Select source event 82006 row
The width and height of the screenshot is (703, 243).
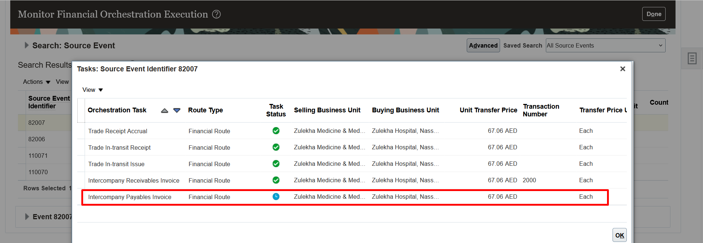[x=45, y=139]
